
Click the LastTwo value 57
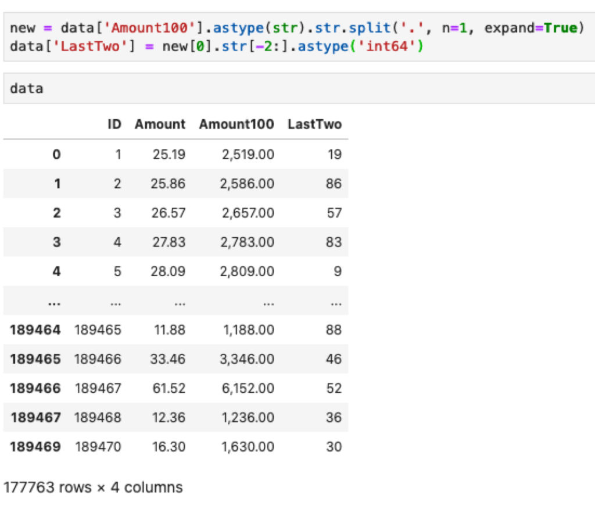point(334,213)
